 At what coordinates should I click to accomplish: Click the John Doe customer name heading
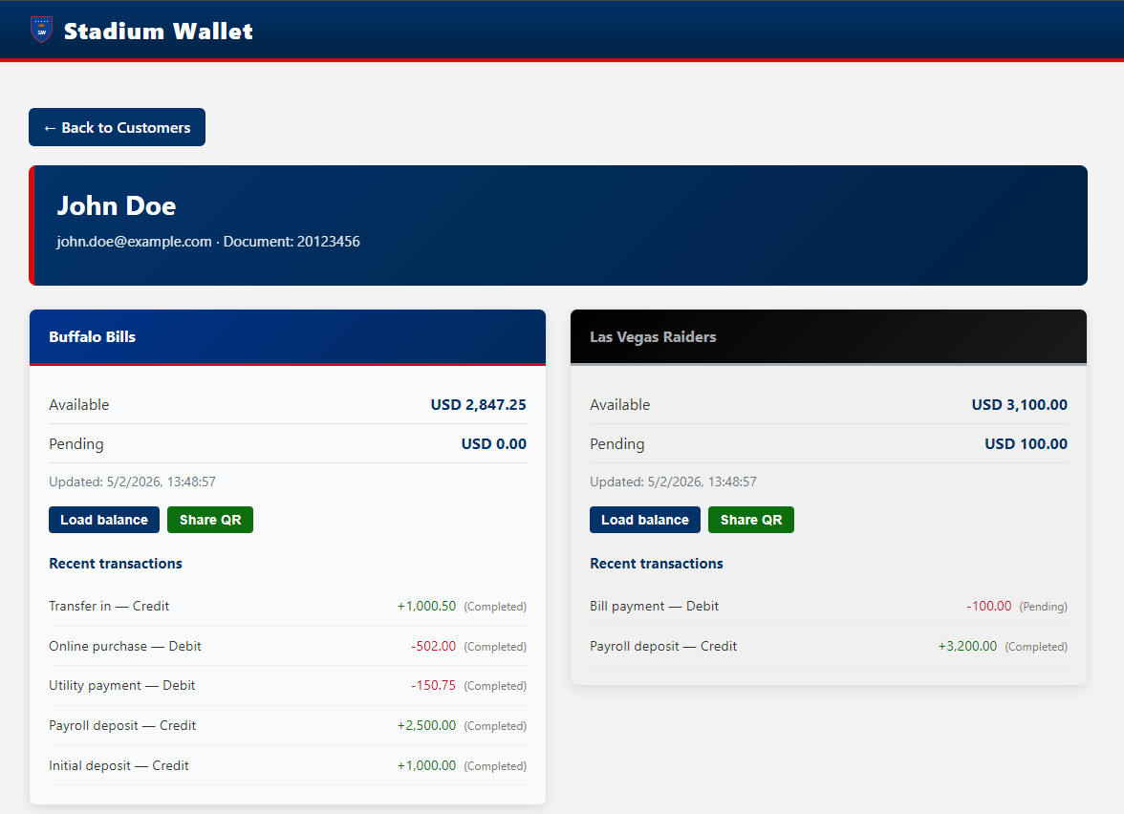point(117,205)
